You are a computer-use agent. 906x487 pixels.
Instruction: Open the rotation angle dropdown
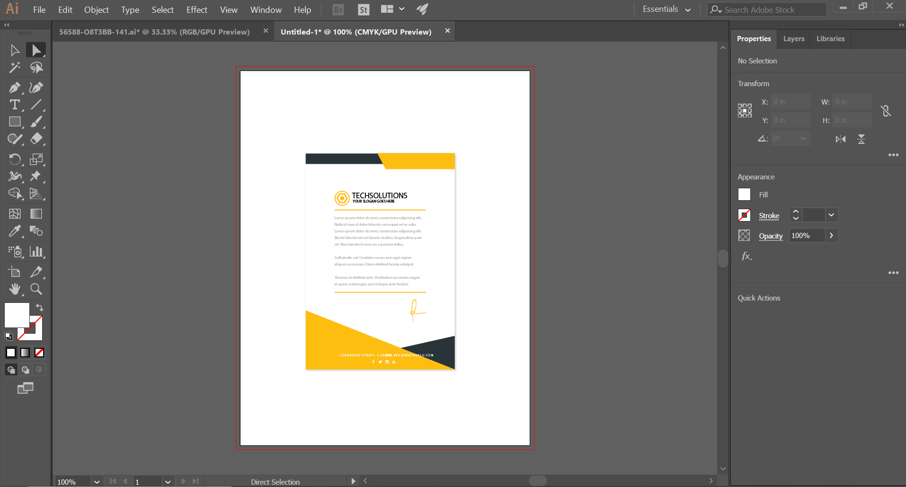[x=803, y=139]
